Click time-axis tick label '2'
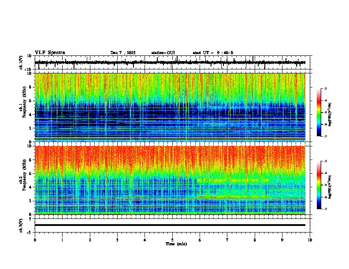The image size is (349, 269). 90,240
